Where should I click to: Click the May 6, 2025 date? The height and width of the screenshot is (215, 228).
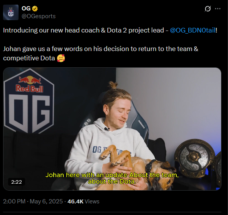(46, 201)
